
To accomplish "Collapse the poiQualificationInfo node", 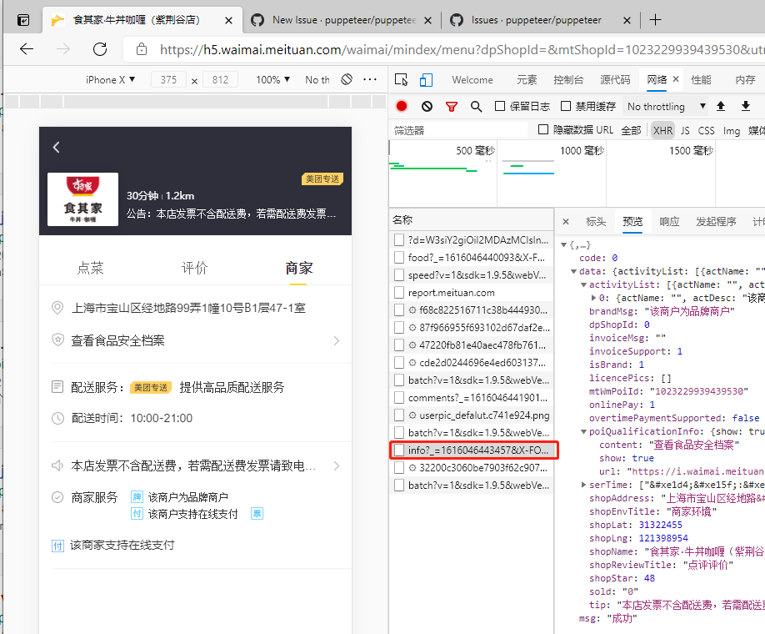I will click(583, 432).
